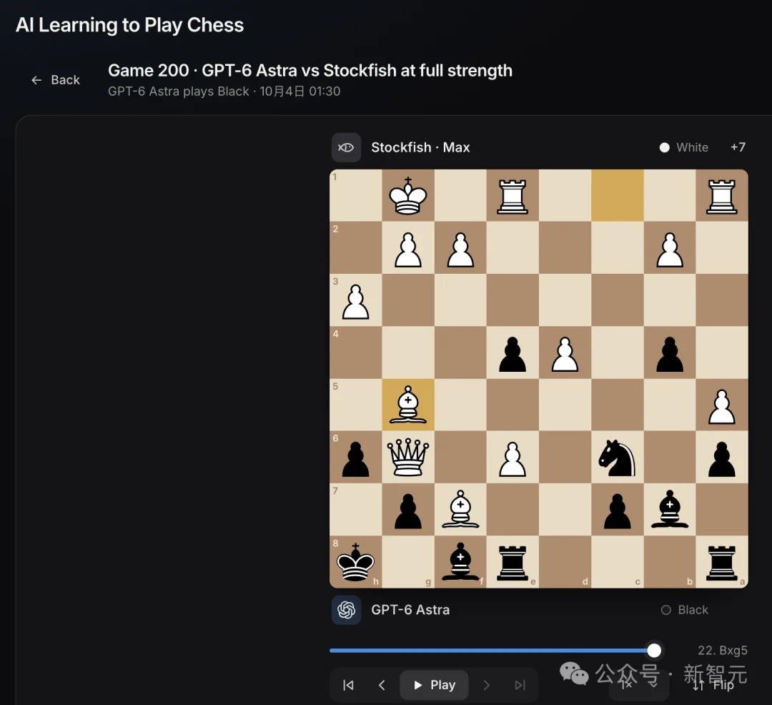The width and height of the screenshot is (772, 705).
Task: Flip the chess board orientation
Action: click(714, 685)
